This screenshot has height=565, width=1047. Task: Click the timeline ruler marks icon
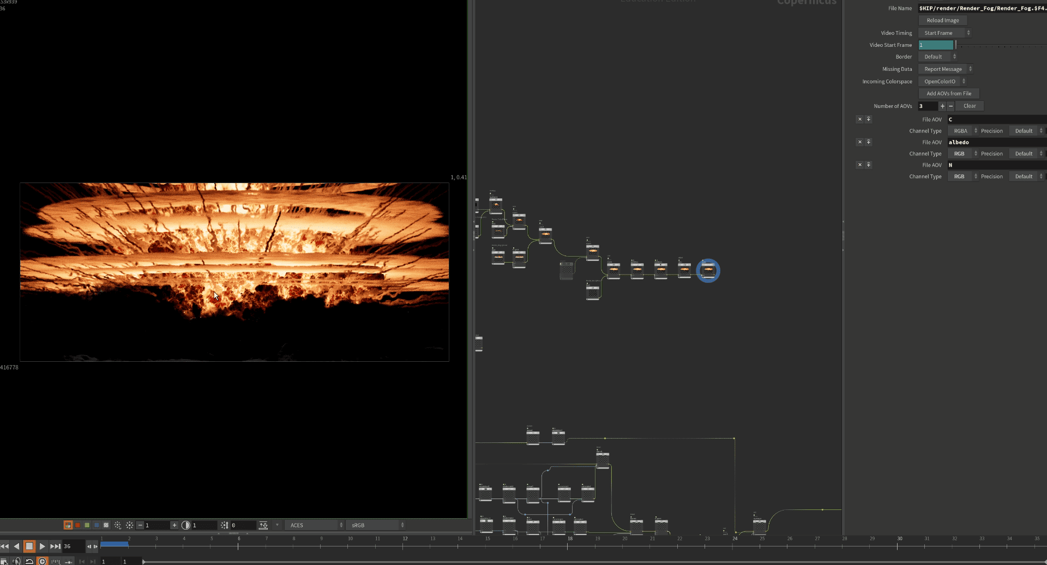(56, 561)
